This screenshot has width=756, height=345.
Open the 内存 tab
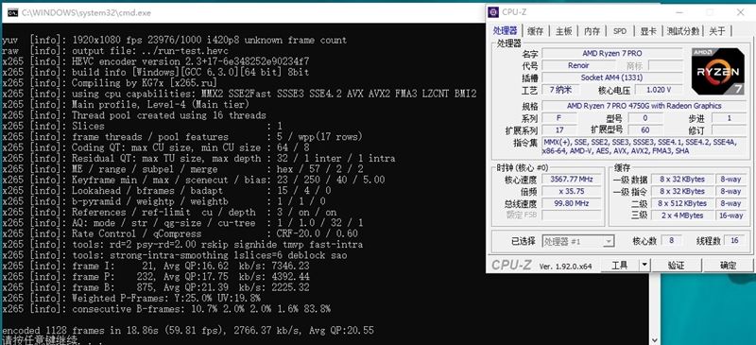593,31
